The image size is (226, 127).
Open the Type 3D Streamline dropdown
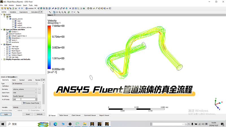point(25,84)
